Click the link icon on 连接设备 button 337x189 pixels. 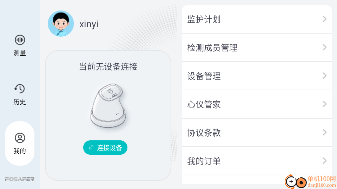91,148
